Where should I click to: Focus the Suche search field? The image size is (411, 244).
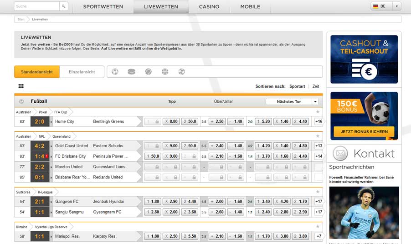point(37,6)
